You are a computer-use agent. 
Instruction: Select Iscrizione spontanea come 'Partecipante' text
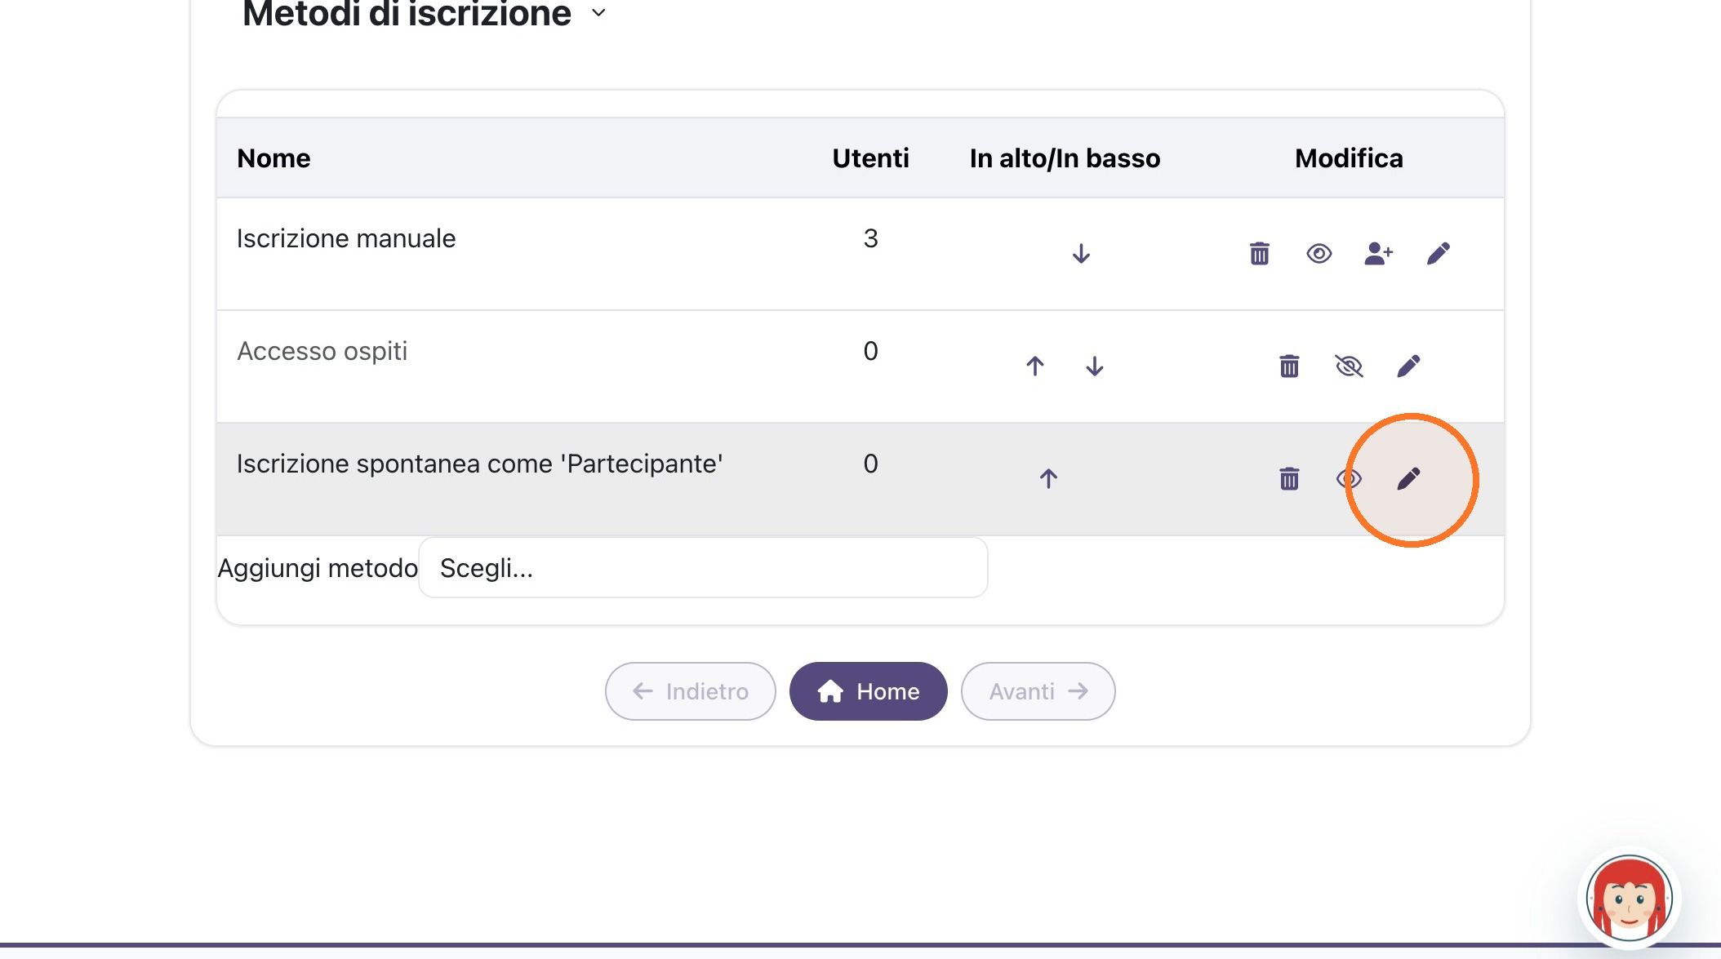click(x=479, y=464)
